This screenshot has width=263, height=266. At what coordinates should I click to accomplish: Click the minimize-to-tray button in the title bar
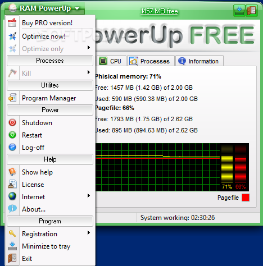point(239,11)
